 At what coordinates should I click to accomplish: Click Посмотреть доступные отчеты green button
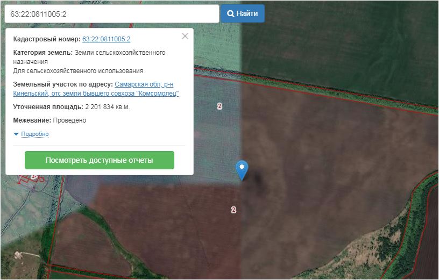pos(100,160)
